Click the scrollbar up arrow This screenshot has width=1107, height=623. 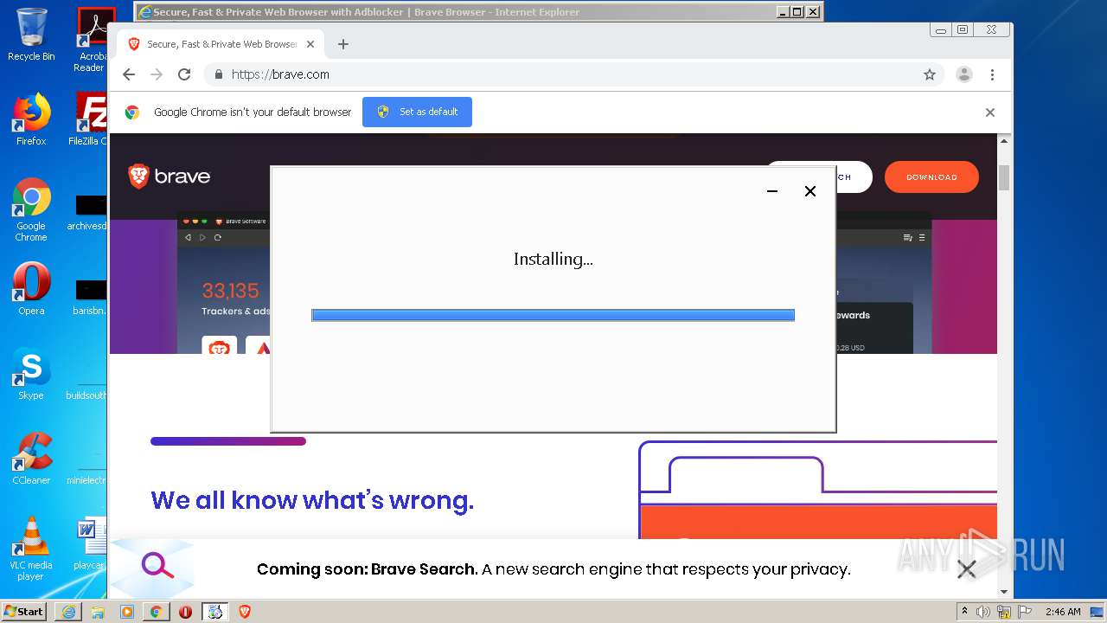(1004, 140)
